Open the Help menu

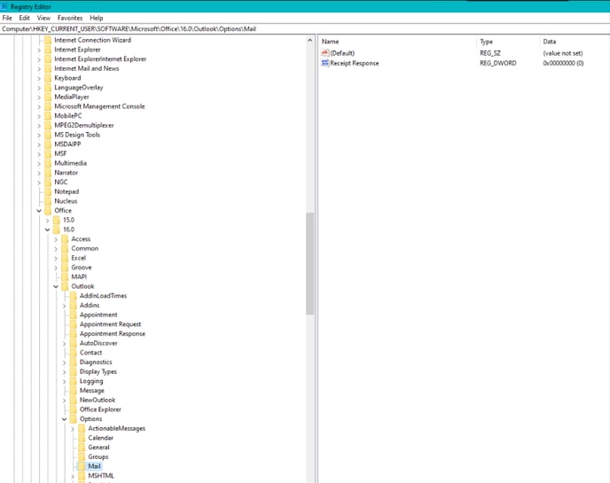[96, 18]
